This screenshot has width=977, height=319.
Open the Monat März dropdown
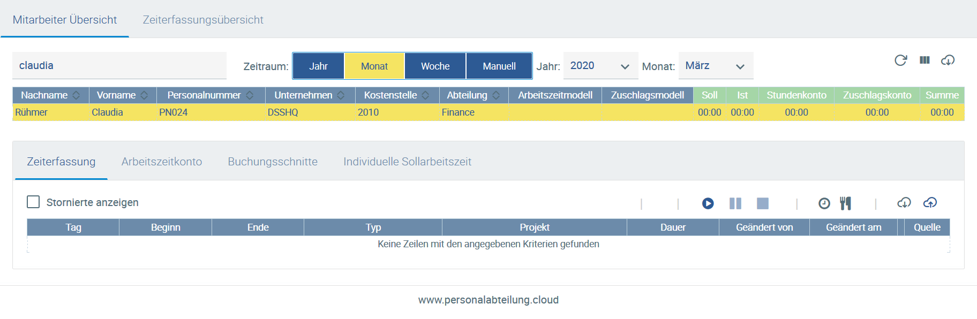pos(716,66)
